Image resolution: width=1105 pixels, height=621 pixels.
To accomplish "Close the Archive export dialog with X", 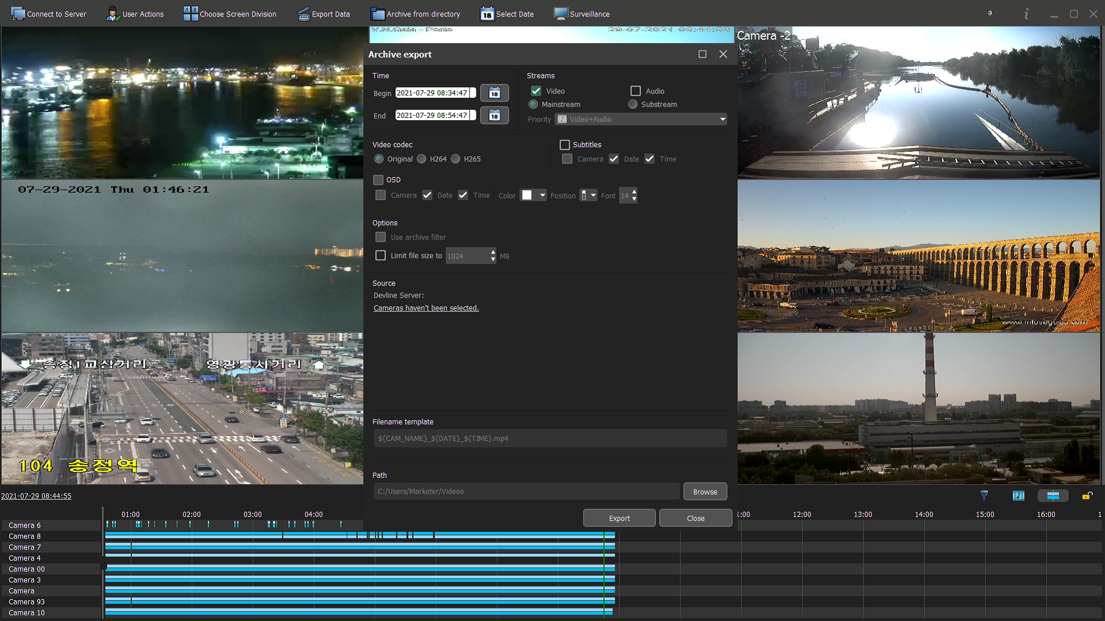I will (x=723, y=54).
